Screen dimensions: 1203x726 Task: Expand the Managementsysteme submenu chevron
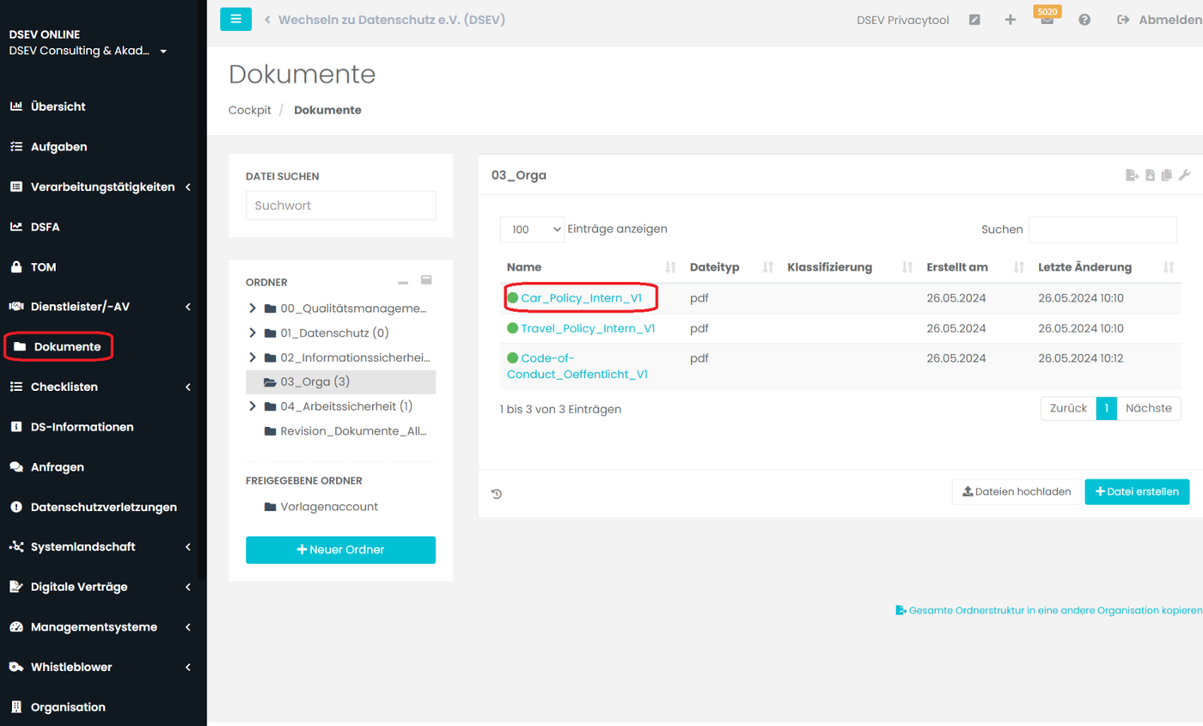tap(187, 627)
